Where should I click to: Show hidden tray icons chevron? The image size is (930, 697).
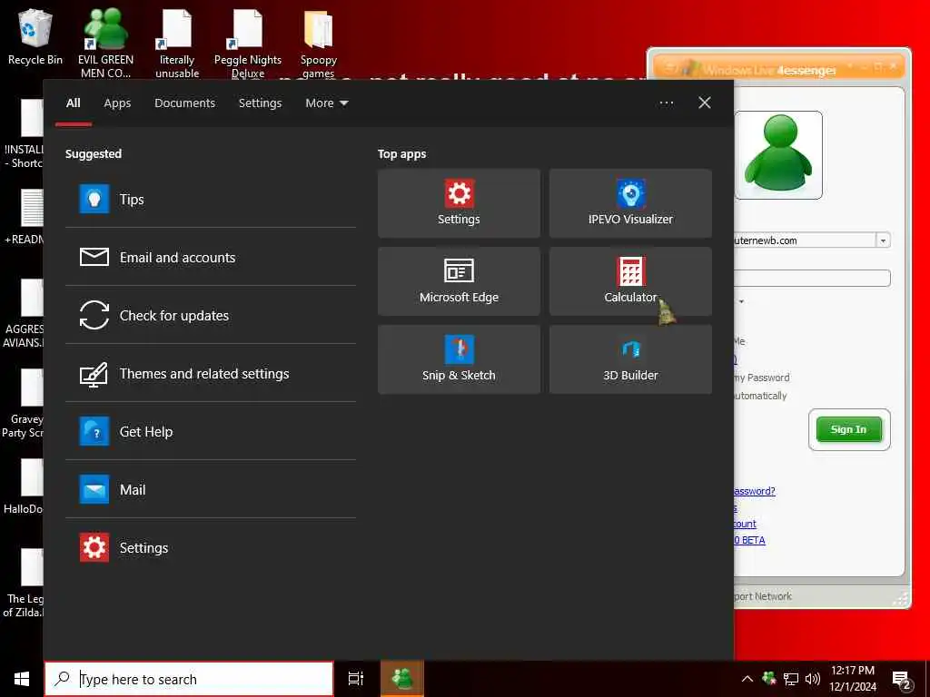pyautogui.click(x=747, y=679)
